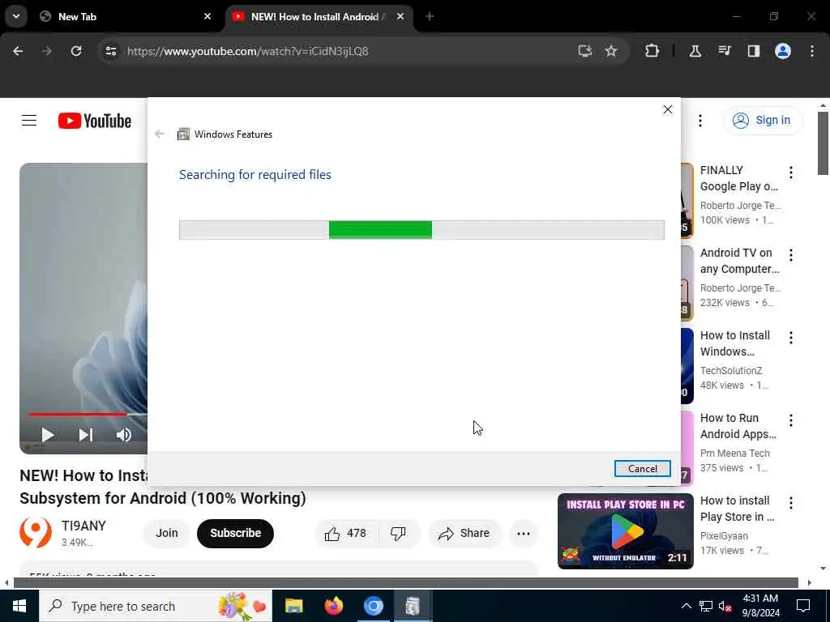The width and height of the screenshot is (830, 622).
Task: Open options for How to Run Android Apps
Action: (x=791, y=420)
